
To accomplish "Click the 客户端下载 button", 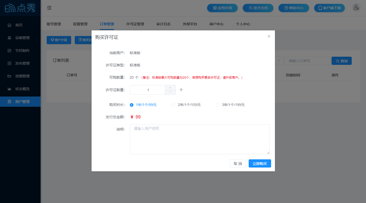I will coord(330,8).
